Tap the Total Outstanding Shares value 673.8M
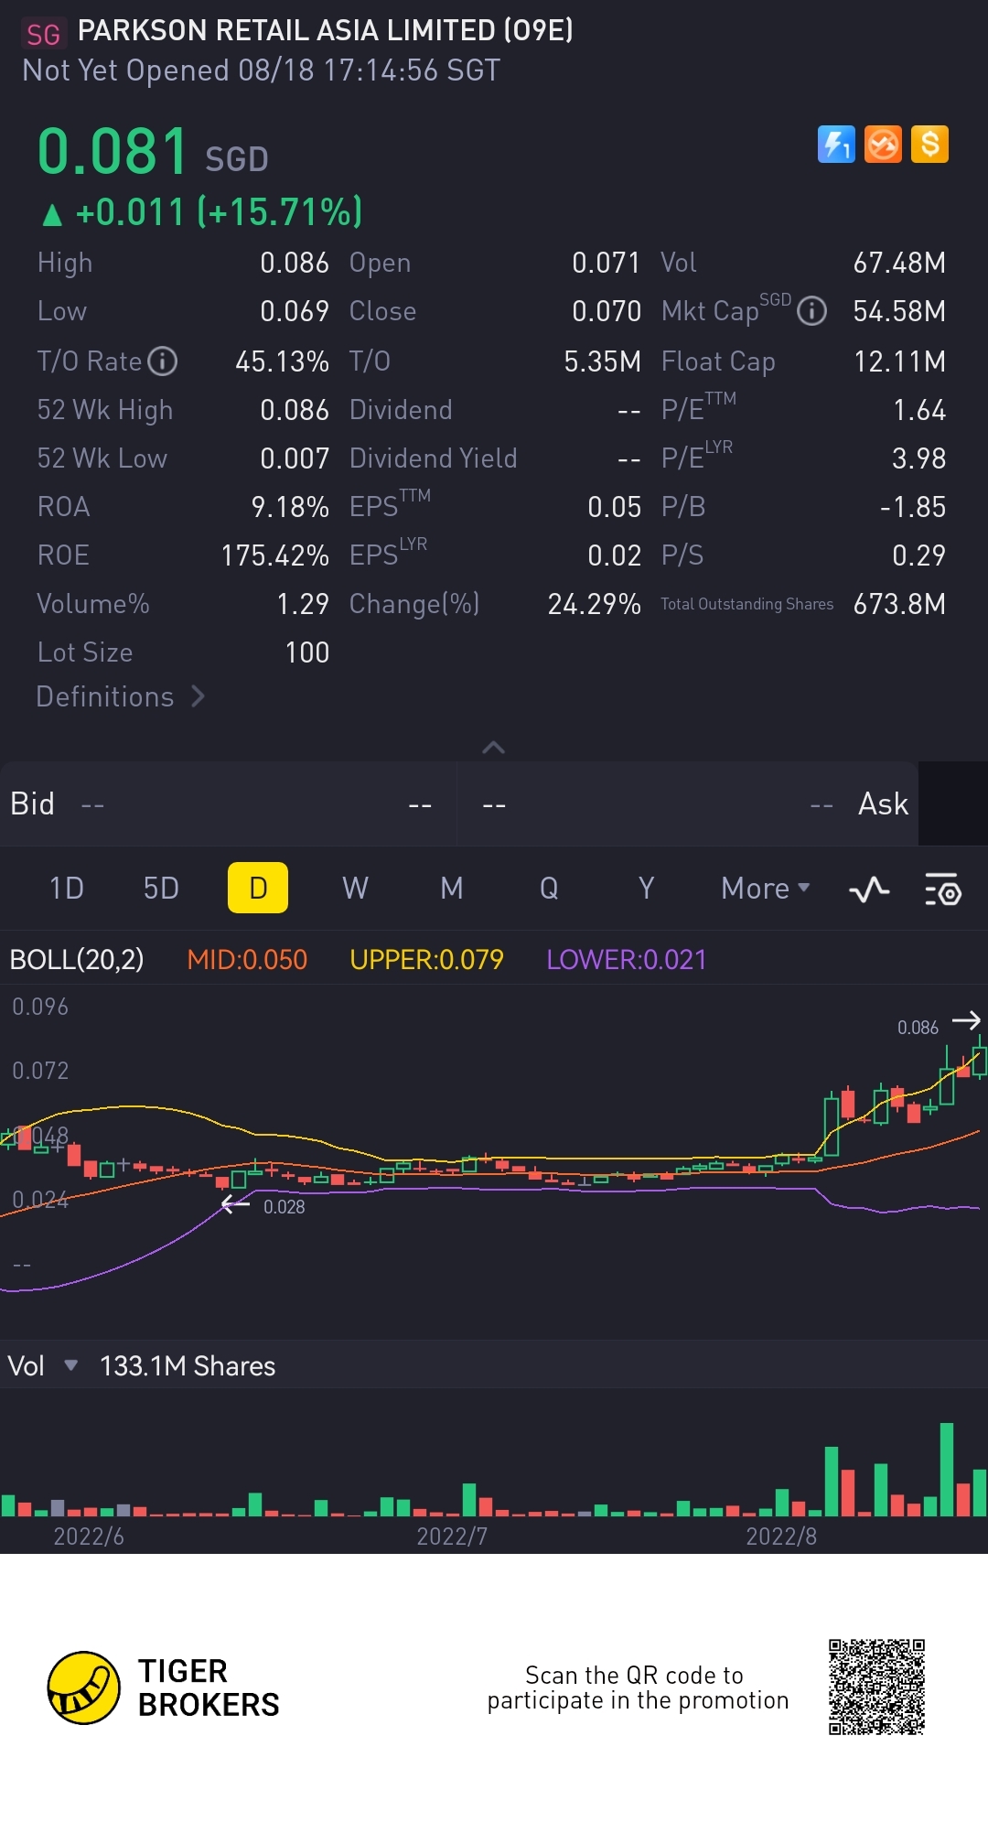This screenshot has width=988, height=1822. pos(899,604)
